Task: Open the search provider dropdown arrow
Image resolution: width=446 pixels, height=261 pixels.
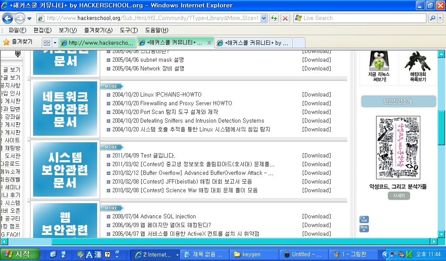Action: click(x=439, y=18)
